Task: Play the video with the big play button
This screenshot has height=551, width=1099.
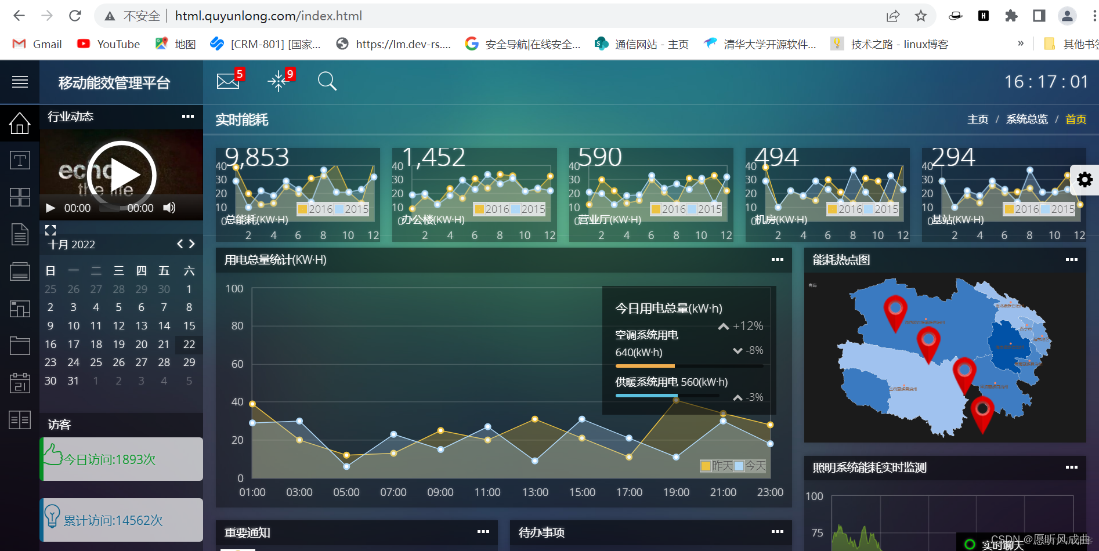Action: tap(121, 175)
